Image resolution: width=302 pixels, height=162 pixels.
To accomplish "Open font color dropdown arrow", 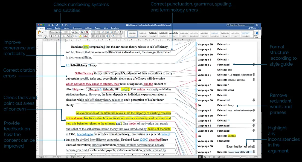I will point(88,36).
